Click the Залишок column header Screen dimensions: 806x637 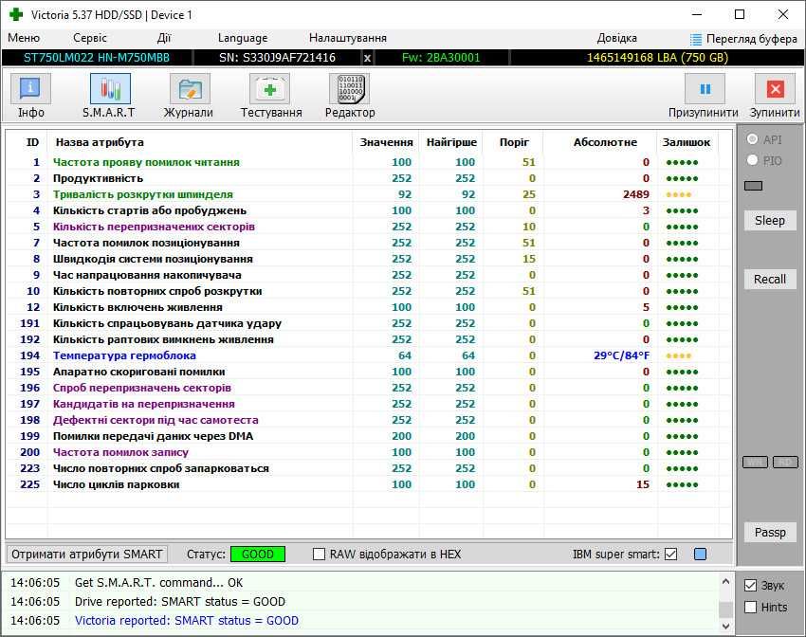point(687,142)
